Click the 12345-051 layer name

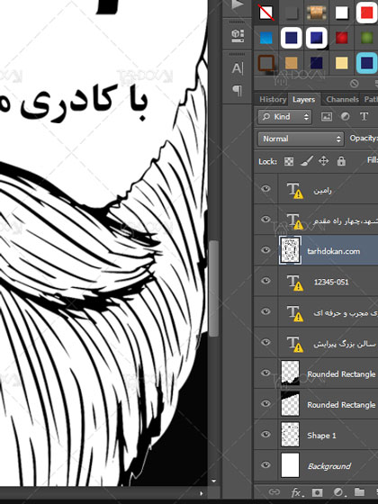coord(331,282)
